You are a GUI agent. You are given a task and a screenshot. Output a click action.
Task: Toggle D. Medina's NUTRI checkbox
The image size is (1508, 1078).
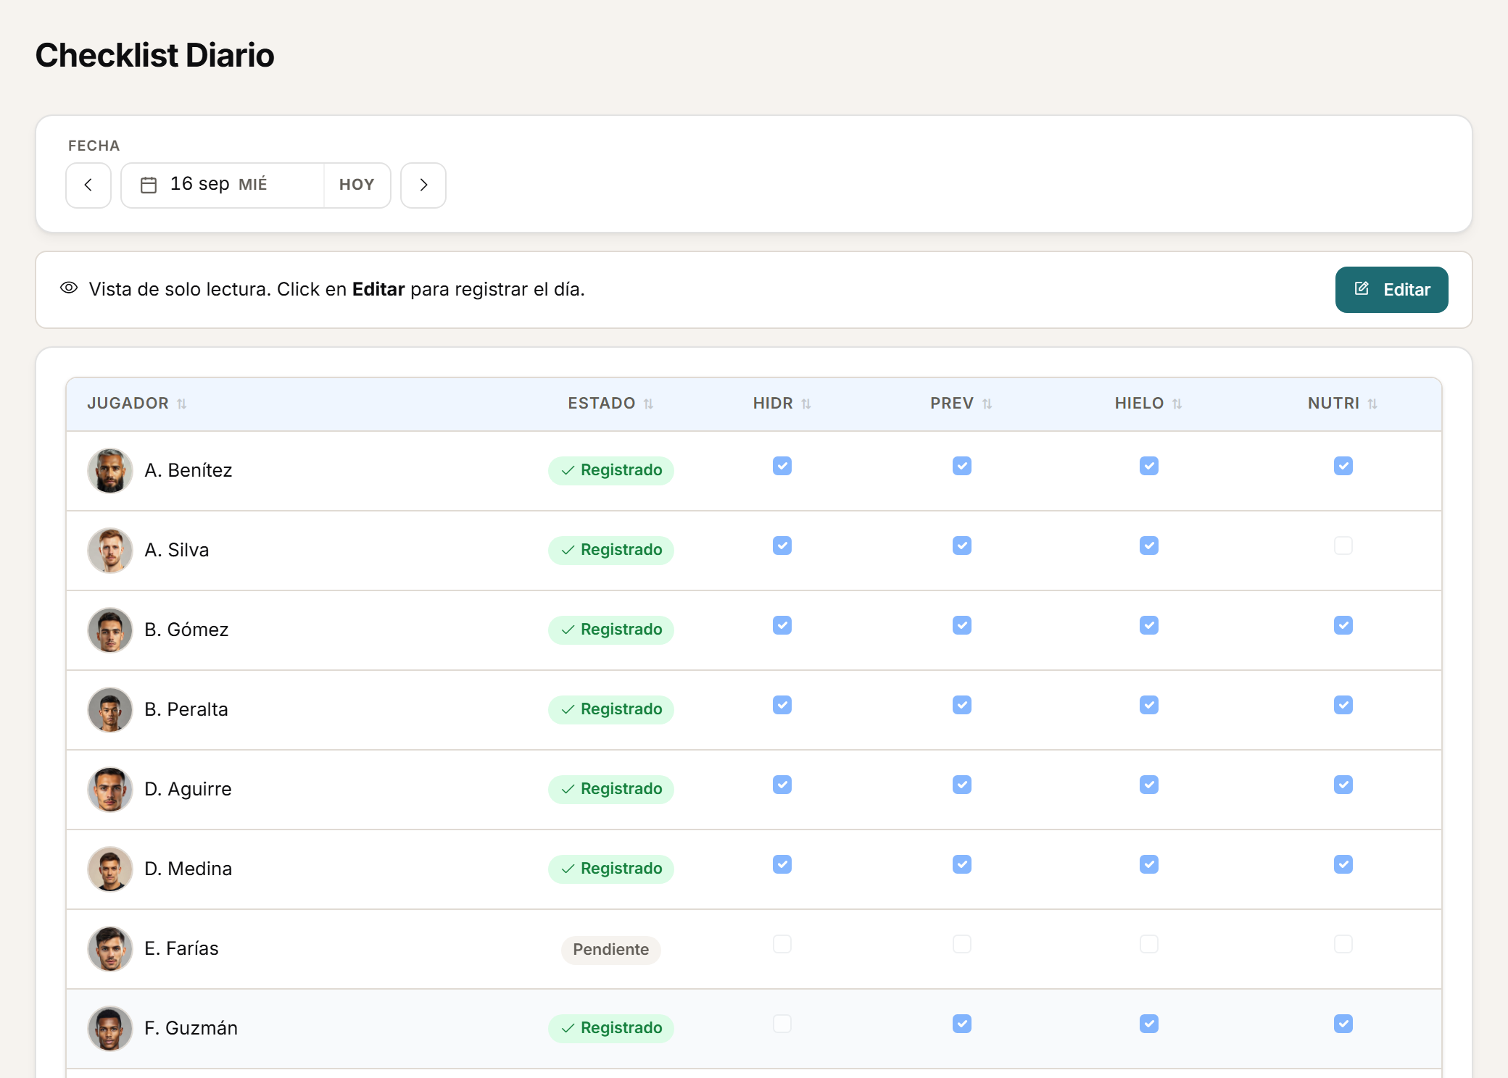[x=1343, y=864]
